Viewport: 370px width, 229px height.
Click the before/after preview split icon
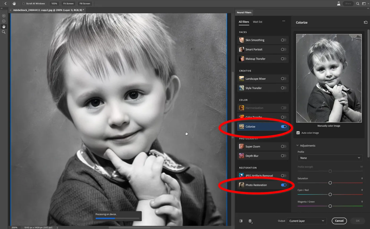241,221
